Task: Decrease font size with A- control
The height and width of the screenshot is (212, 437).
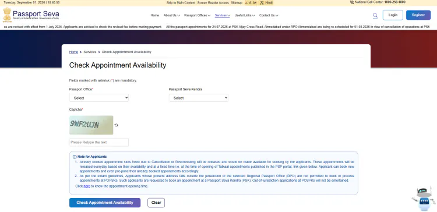Action: 246,3
